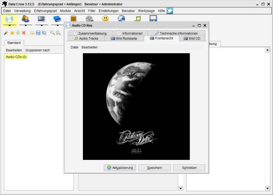This screenshot has width=273, height=195.
Task: Click the album cover front image
Action: 136,107
